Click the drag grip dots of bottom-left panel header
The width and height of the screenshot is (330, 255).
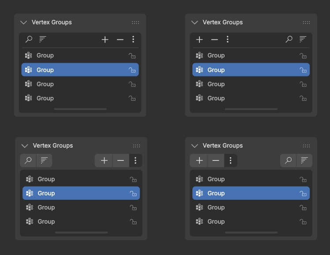click(136, 146)
